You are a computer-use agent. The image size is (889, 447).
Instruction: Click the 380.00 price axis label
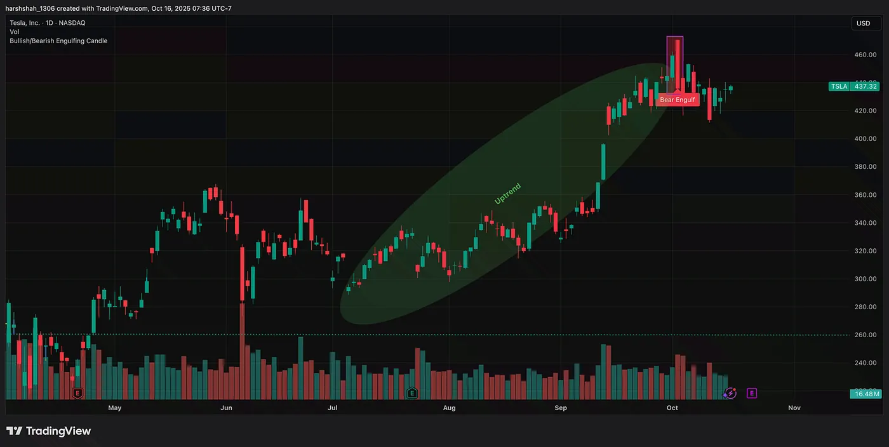[x=865, y=167]
